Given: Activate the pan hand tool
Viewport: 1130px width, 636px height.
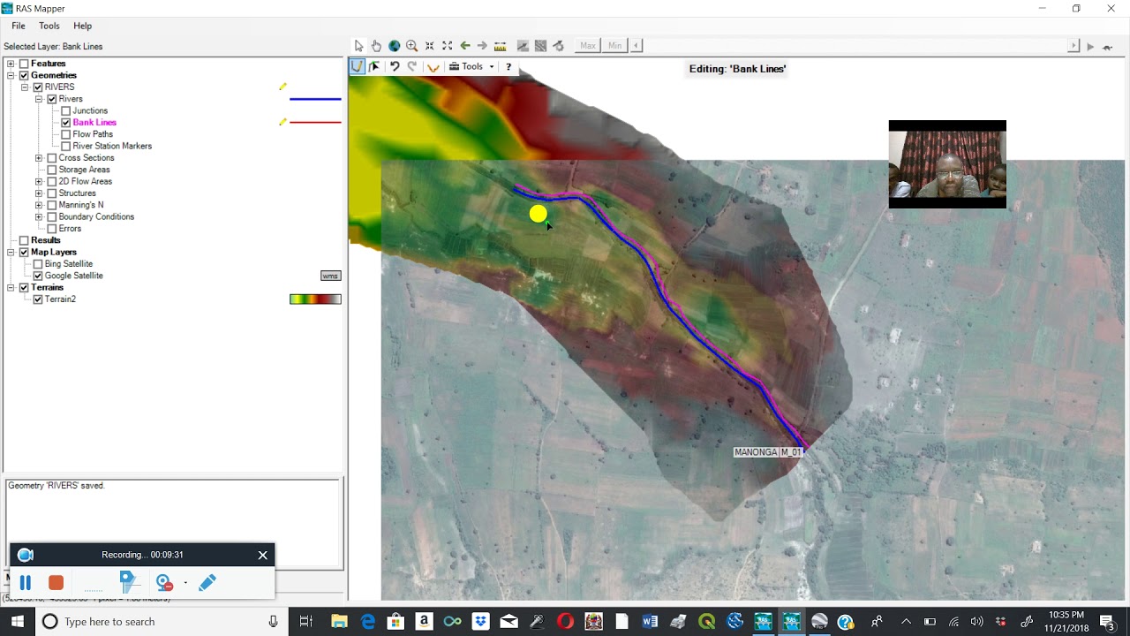Looking at the screenshot, I should click(376, 46).
